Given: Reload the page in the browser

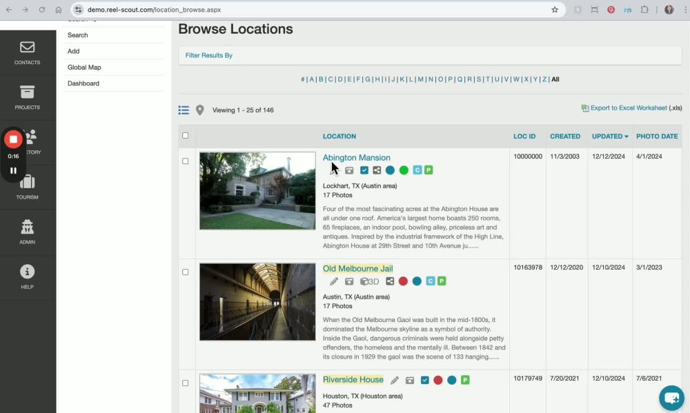Looking at the screenshot, I should click(42, 10).
